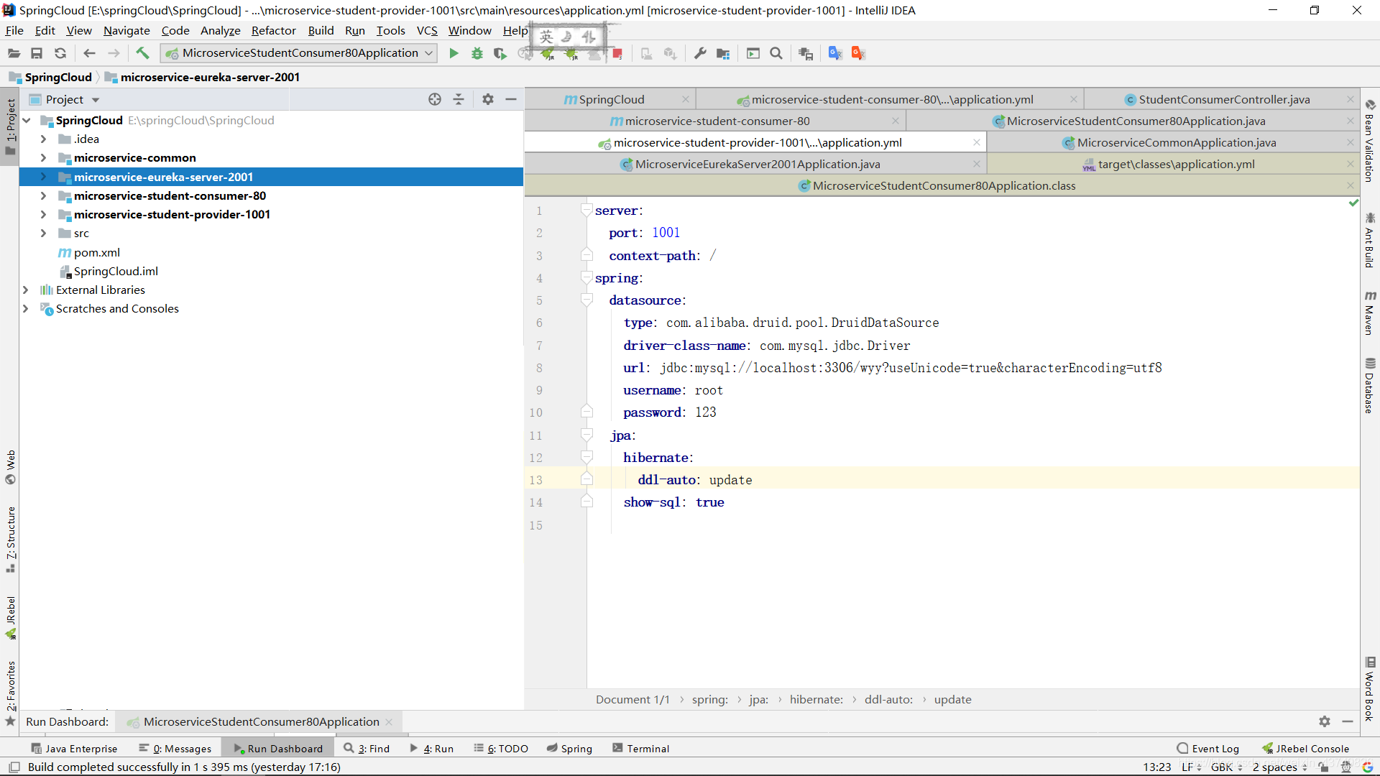The width and height of the screenshot is (1380, 776).
Task: Open the Maven tool window
Action: [1370, 313]
